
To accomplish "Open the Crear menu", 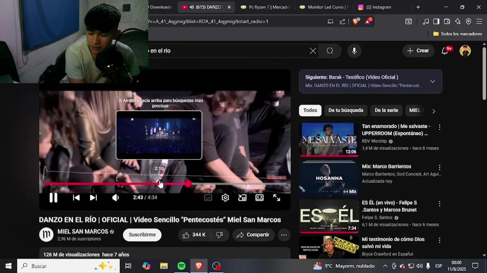I will click(x=418, y=51).
